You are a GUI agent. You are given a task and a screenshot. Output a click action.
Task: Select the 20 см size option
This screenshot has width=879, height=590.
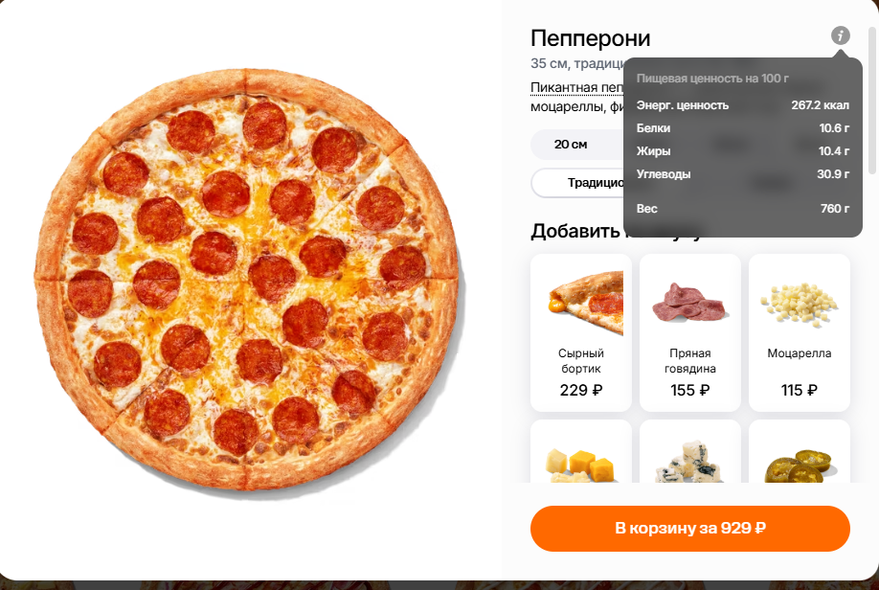point(571,144)
